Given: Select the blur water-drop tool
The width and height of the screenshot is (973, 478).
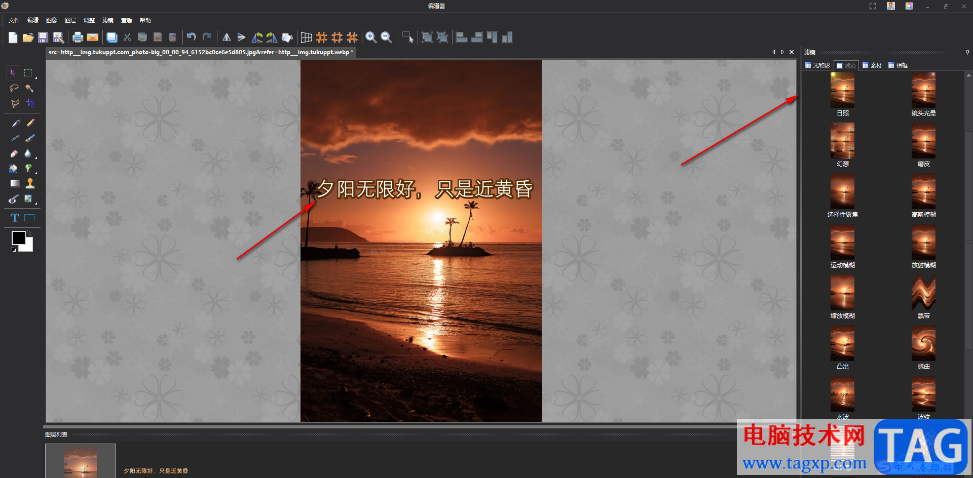Looking at the screenshot, I should coord(28,153).
